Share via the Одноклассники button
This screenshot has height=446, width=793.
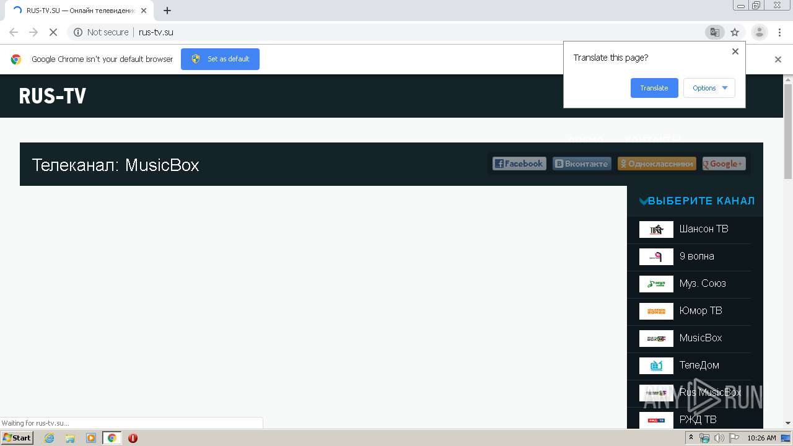[x=657, y=164]
